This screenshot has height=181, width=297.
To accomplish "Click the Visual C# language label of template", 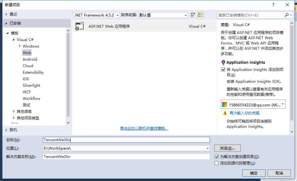I will point(197,26).
